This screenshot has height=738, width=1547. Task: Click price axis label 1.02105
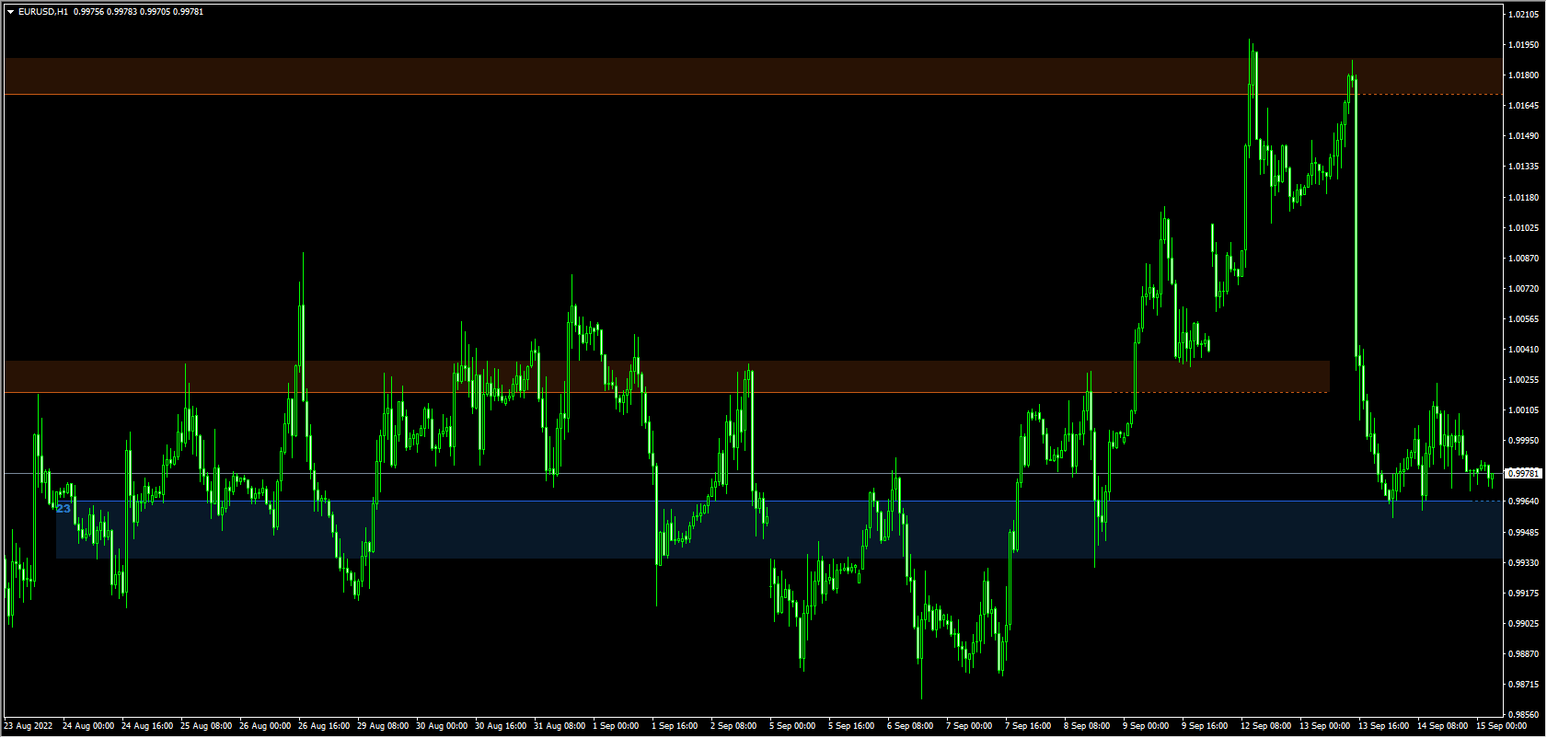tap(1524, 15)
